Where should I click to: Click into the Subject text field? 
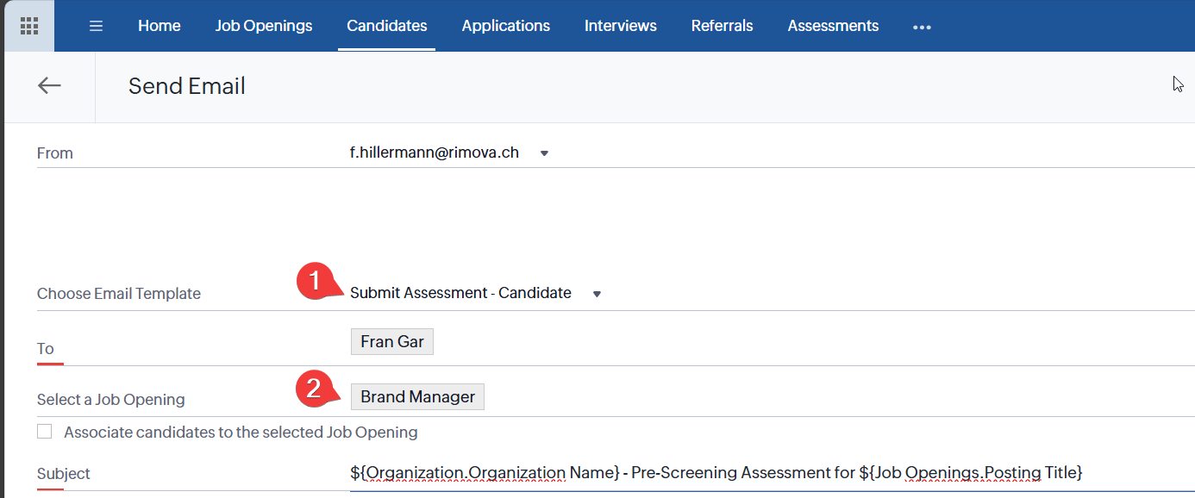716,473
